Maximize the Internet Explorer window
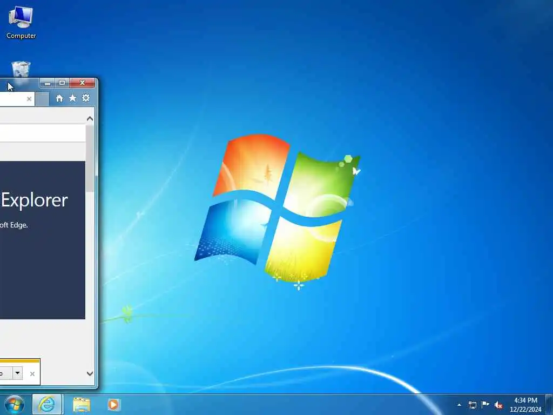 coord(62,83)
